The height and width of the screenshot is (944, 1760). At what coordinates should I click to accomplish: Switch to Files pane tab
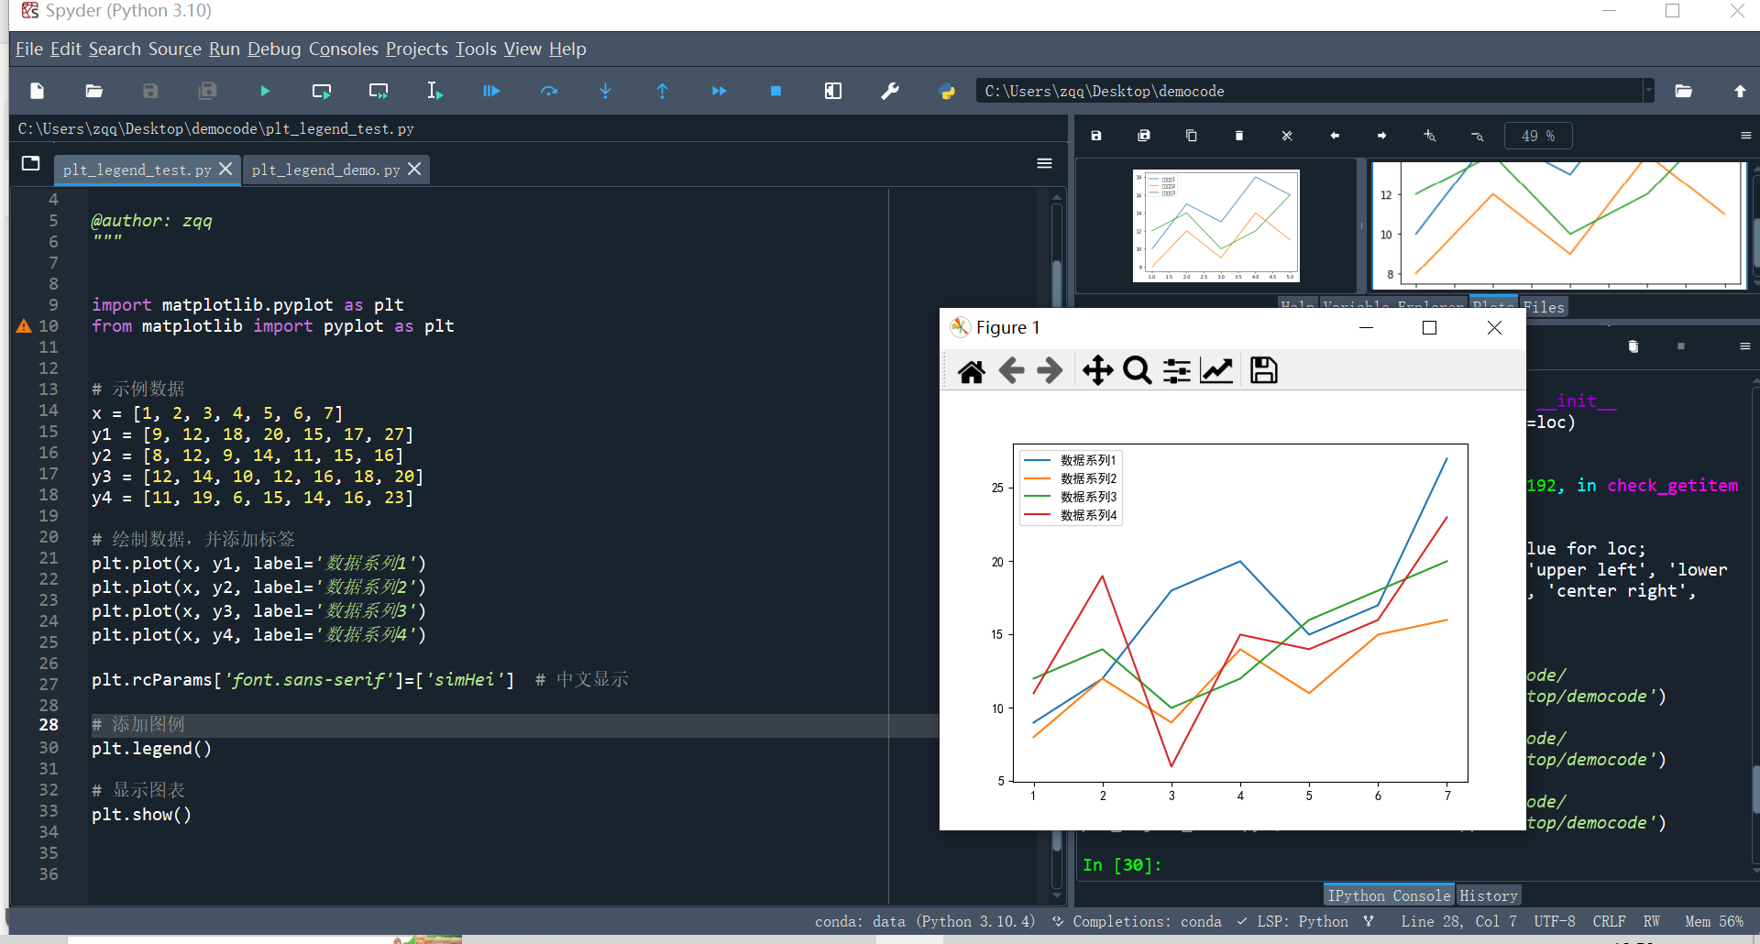click(x=1545, y=307)
